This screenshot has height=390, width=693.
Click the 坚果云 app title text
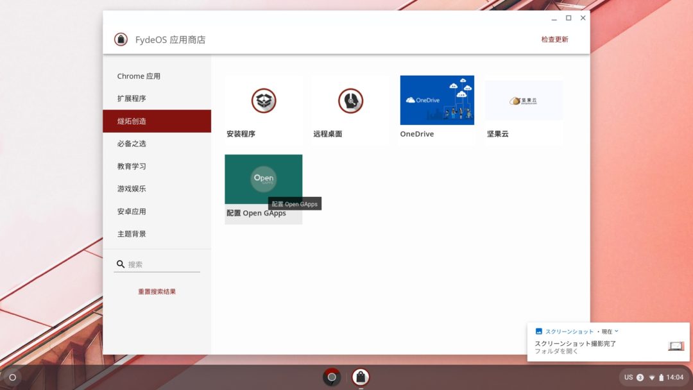[498, 134]
